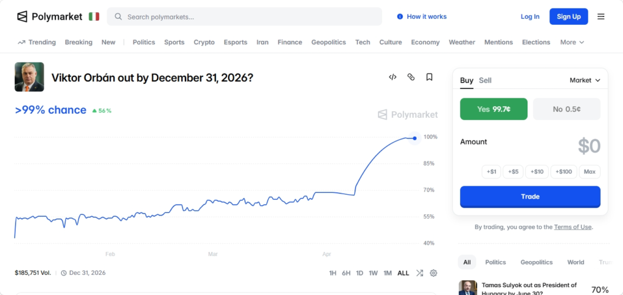
Task: Open the hamburger menu icon
Action: (600, 16)
